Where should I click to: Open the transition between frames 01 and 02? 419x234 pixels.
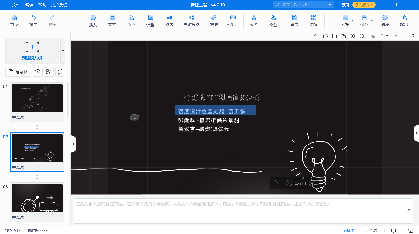pyautogui.click(x=37, y=127)
